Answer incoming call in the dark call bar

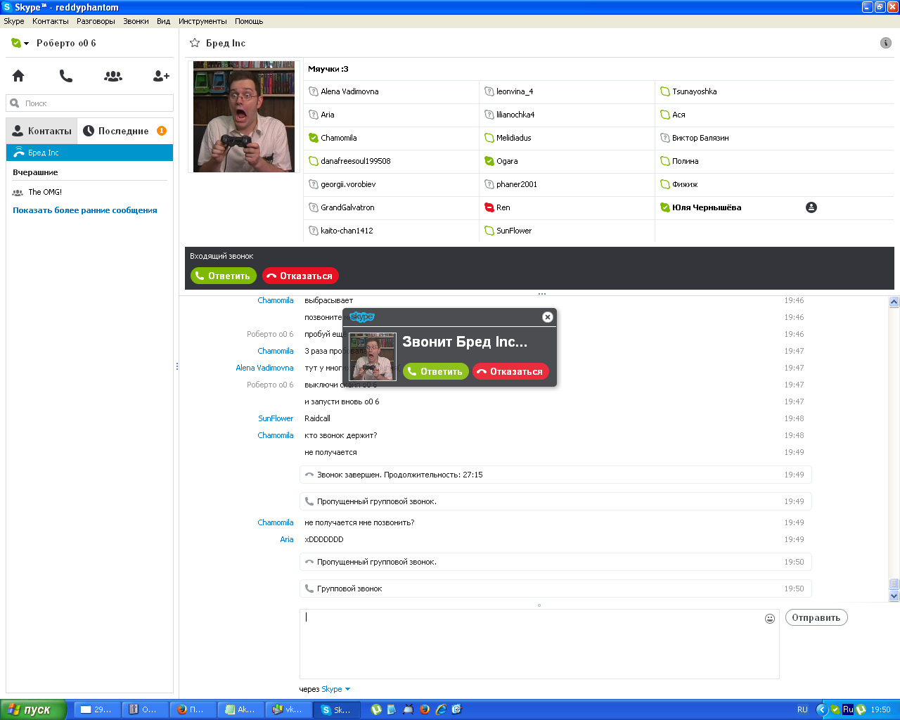224,276
